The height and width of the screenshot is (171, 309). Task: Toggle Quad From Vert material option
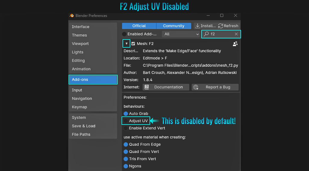(x=126, y=152)
